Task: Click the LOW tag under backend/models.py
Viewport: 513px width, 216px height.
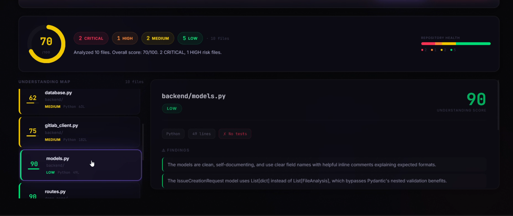Action: tap(172, 109)
